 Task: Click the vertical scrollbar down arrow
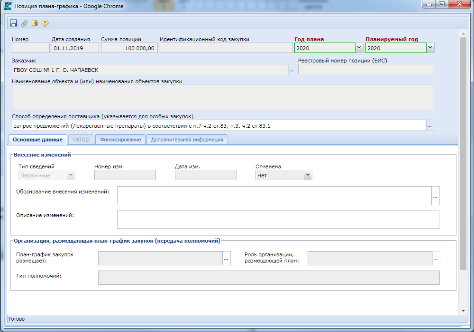pos(463,310)
